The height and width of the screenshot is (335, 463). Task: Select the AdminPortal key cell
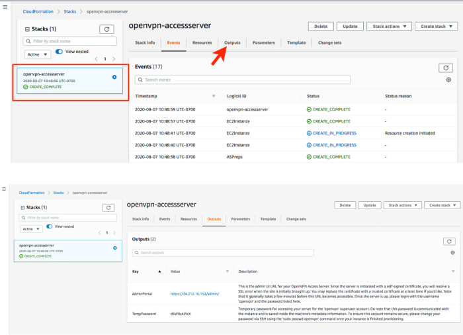coord(142,294)
